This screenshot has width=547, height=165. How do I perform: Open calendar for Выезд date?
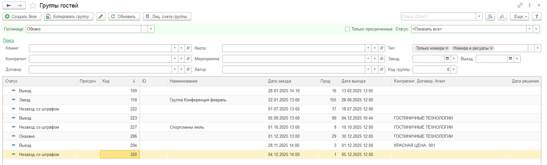point(510,59)
